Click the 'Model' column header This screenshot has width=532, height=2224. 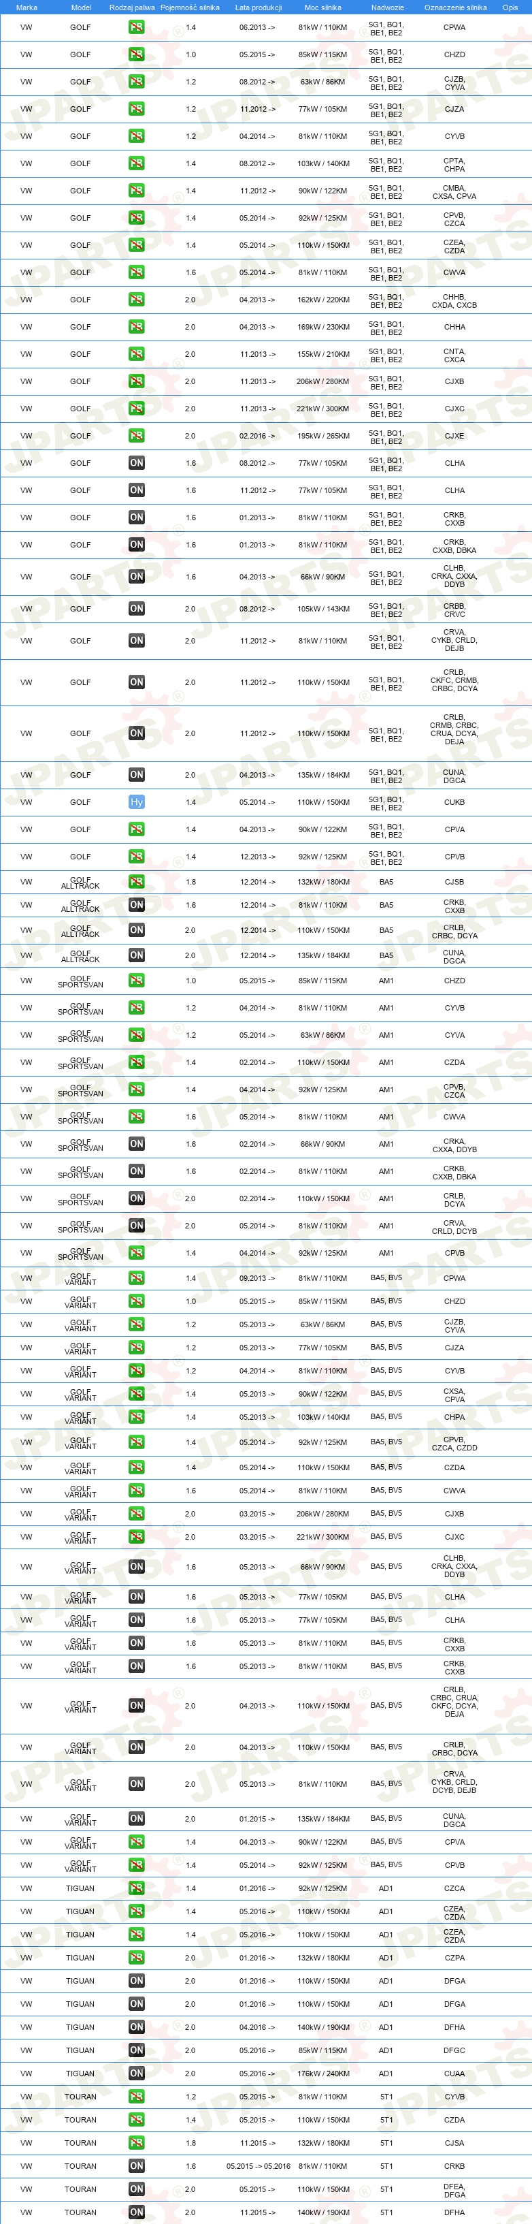pyautogui.click(x=81, y=7)
